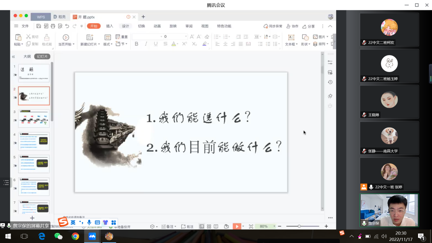The image size is (432, 243).
Task: Undo the last action
Action: tap(67, 26)
